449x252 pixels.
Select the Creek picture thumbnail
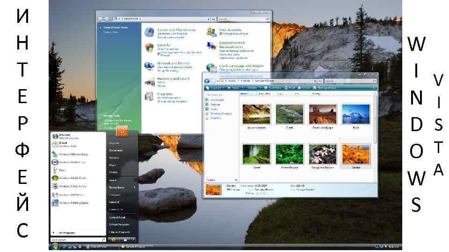tap(290, 114)
